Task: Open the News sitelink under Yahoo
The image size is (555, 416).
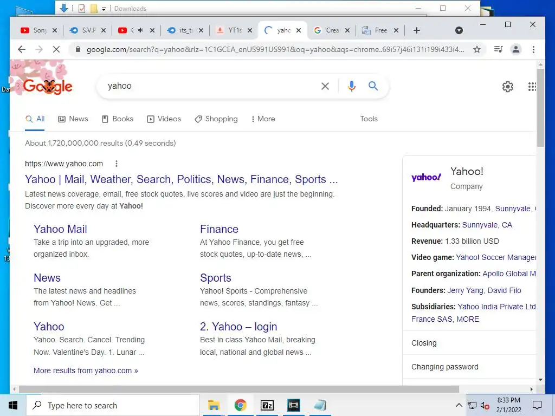Action: coord(47,278)
